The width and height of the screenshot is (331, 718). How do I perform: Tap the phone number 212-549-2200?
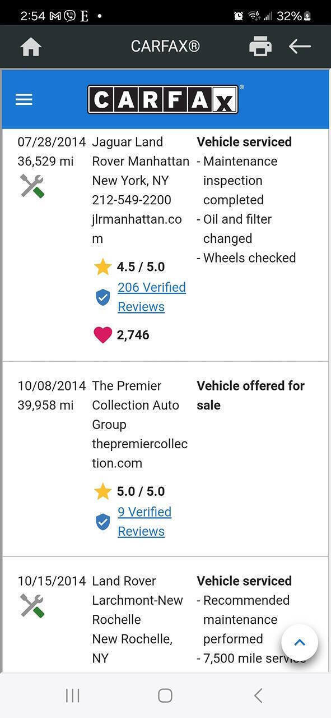[x=132, y=200]
